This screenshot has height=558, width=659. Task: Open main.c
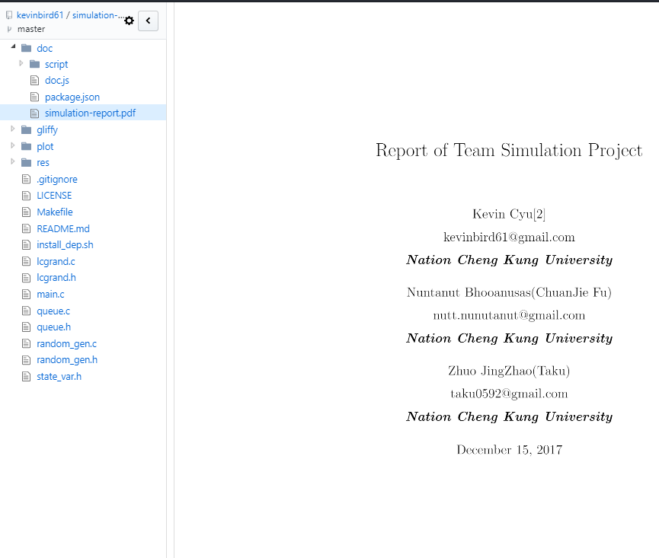click(50, 295)
